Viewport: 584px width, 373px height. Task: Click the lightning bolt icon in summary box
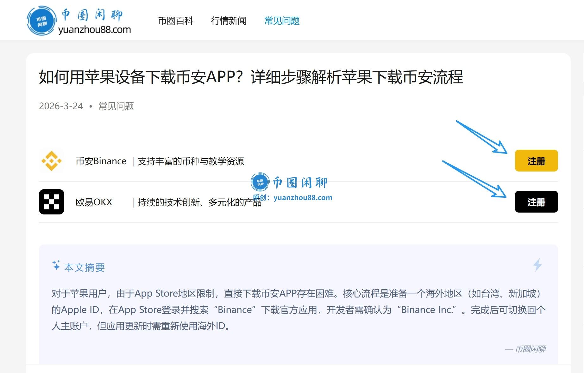click(x=537, y=265)
